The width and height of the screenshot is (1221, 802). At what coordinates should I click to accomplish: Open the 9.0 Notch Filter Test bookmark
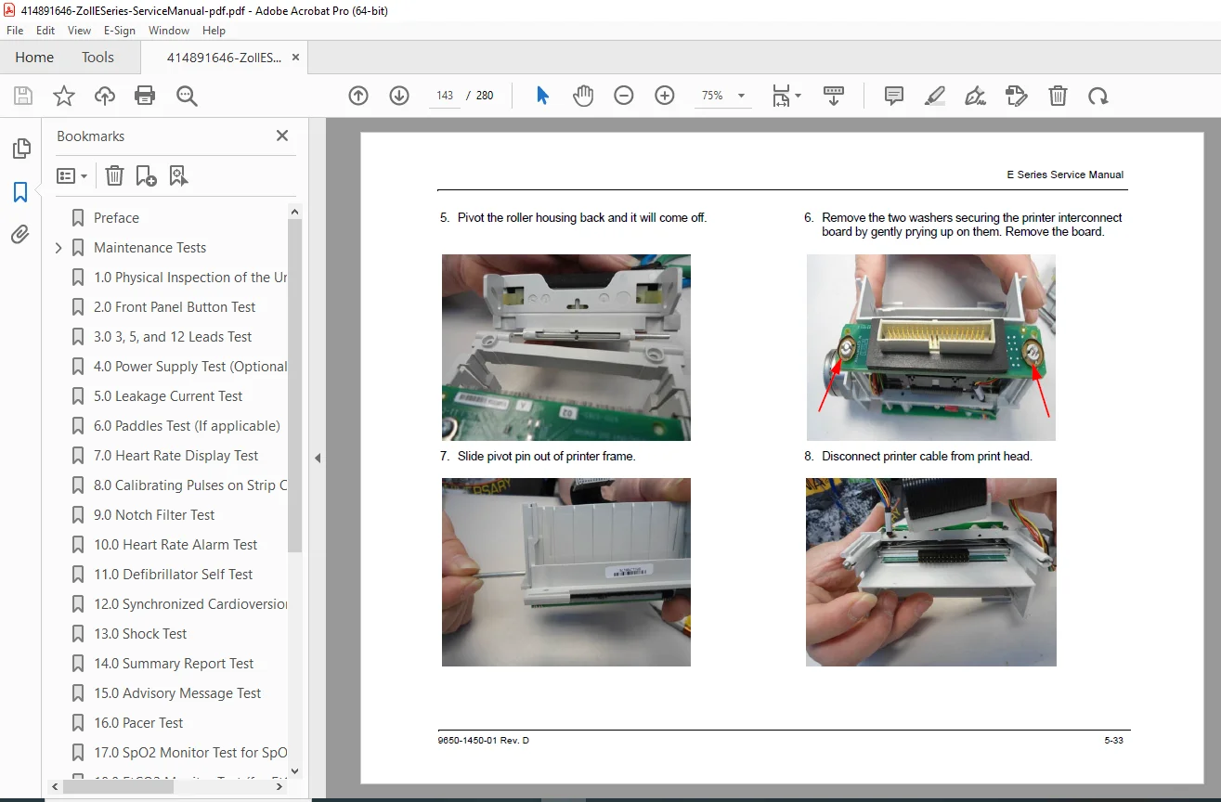click(x=154, y=515)
